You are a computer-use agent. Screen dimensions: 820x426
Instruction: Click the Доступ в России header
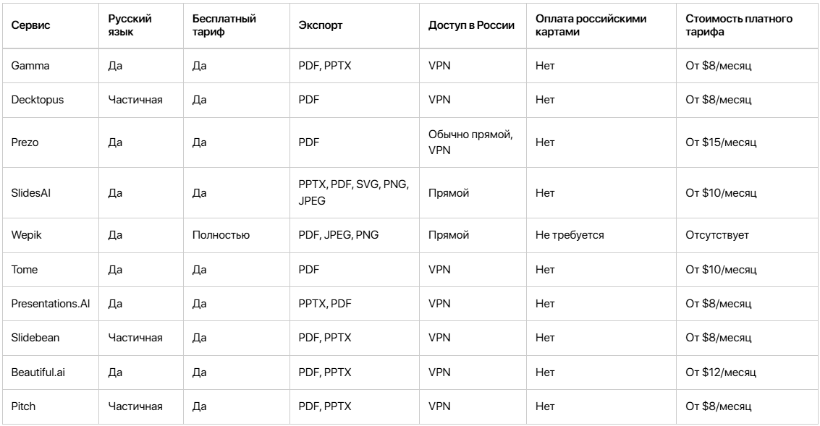click(x=471, y=25)
